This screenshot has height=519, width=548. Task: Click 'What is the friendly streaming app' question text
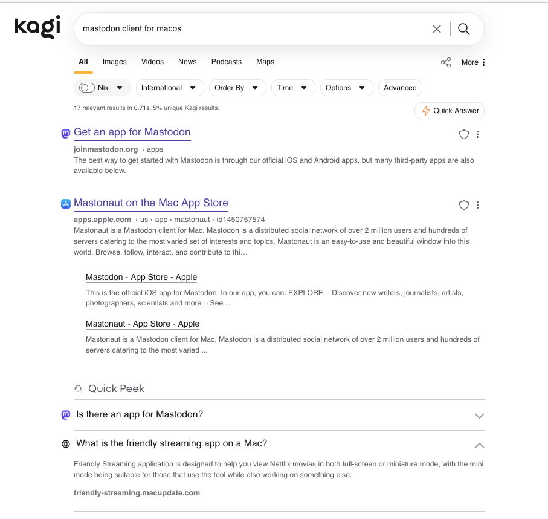tap(172, 444)
